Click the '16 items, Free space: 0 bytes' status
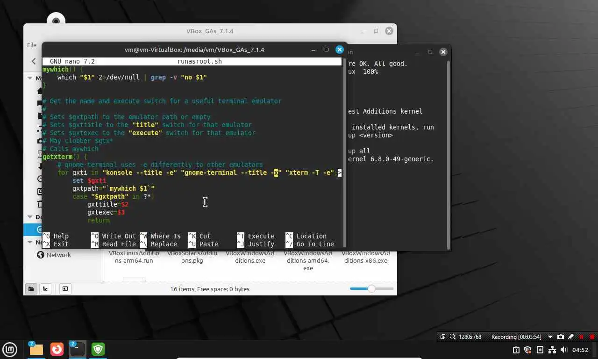Viewport: 598px width, 359px height. pos(210,289)
